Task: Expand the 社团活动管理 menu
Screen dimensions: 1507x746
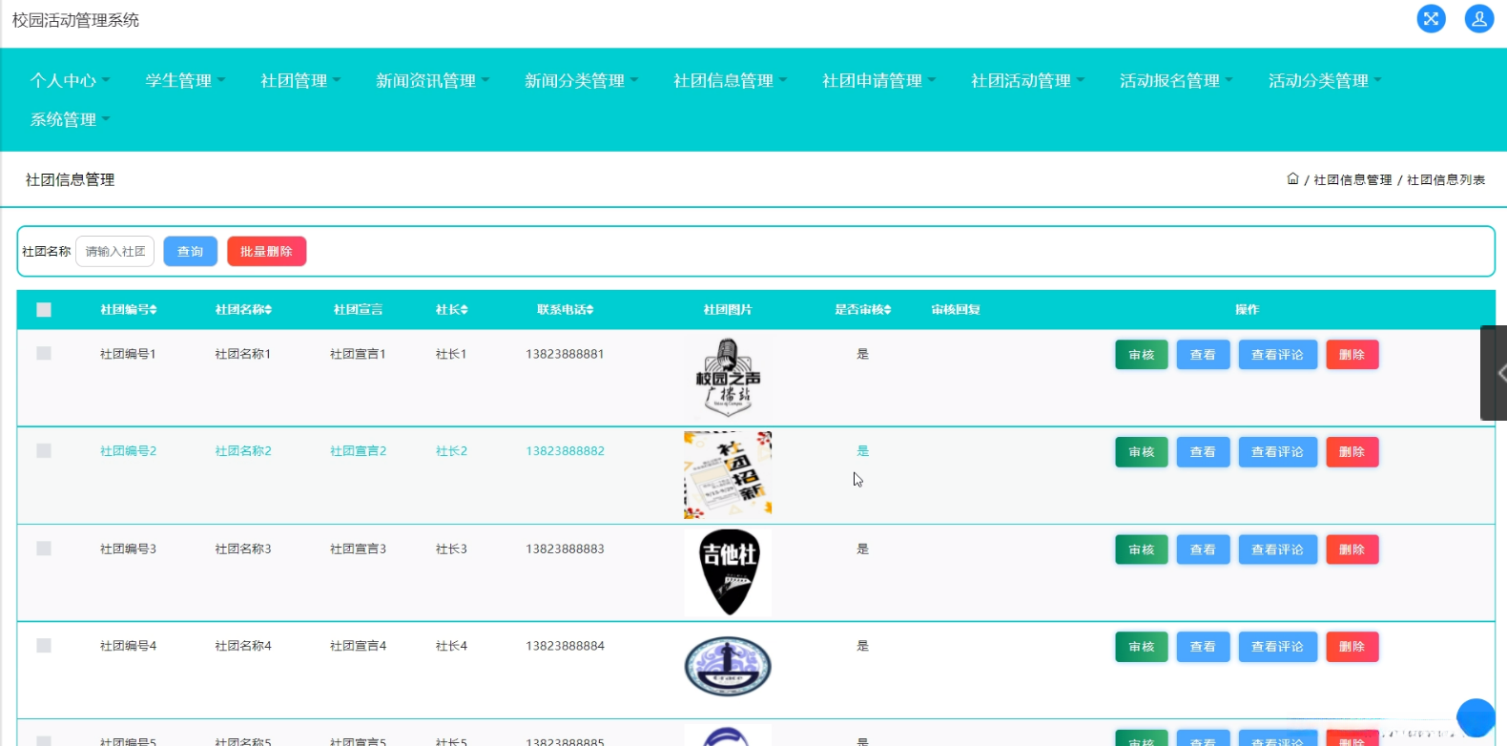Action: [x=1028, y=81]
